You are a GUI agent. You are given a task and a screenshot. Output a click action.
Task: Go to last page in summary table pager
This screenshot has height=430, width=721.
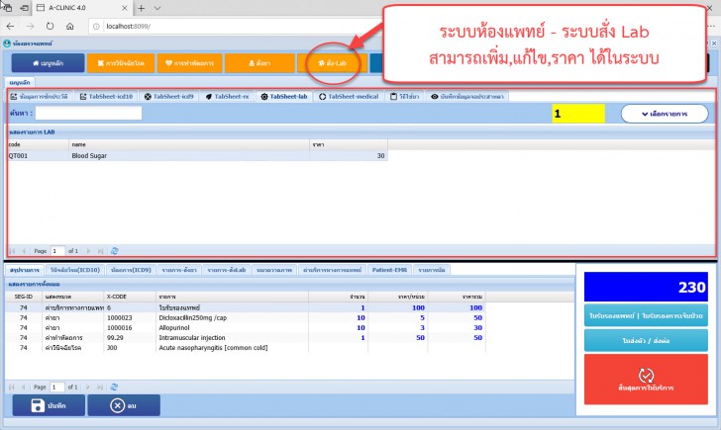[100, 387]
